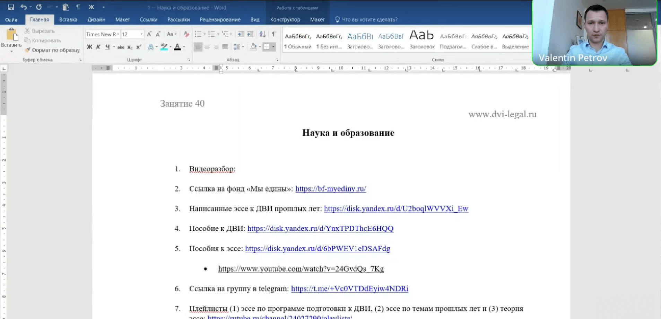Click the Копировать (Copy) command
The image size is (661, 319).
tap(45, 40)
